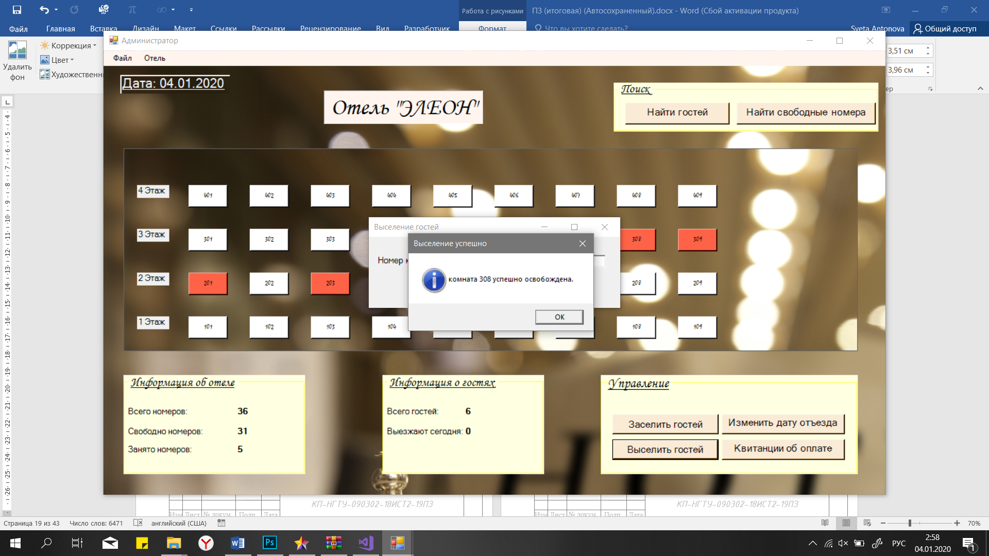The height and width of the screenshot is (556, 989).
Task: Open File Explorer from the taskbar
Action: tap(174, 543)
